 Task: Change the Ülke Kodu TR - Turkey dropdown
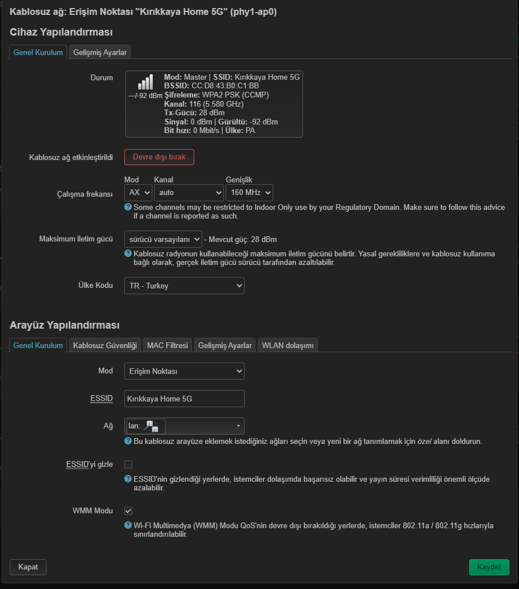184,286
